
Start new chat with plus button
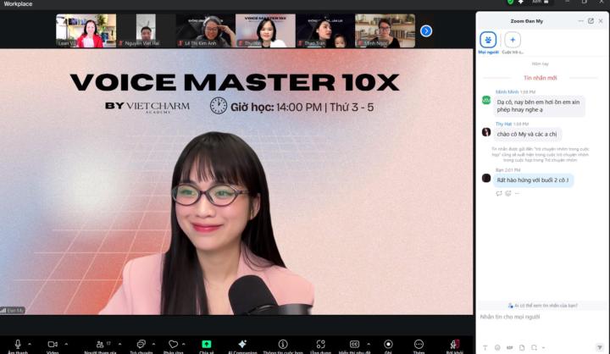click(x=513, y=40)
